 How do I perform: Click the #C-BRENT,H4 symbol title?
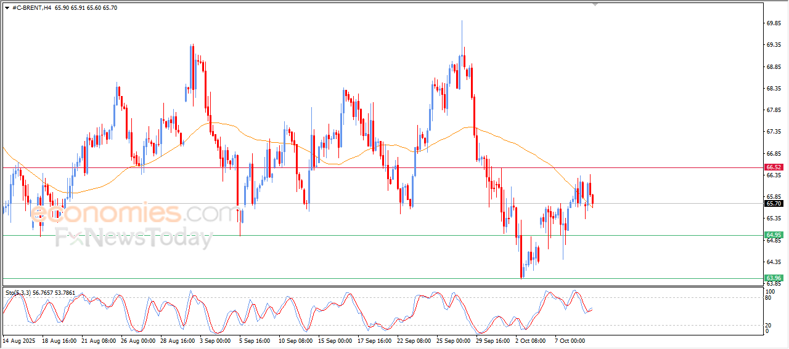coord(31,7)
